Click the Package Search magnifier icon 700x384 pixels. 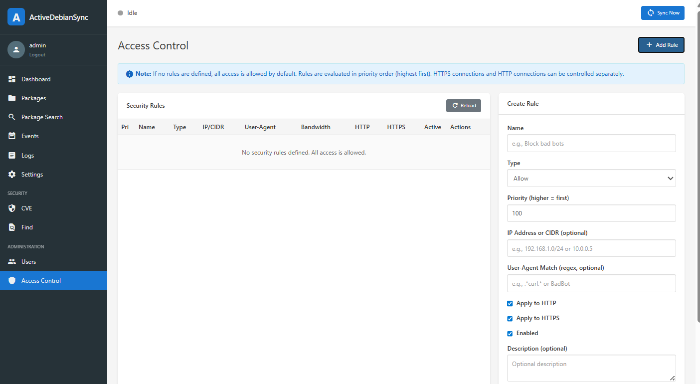click(x=12, y=117)
